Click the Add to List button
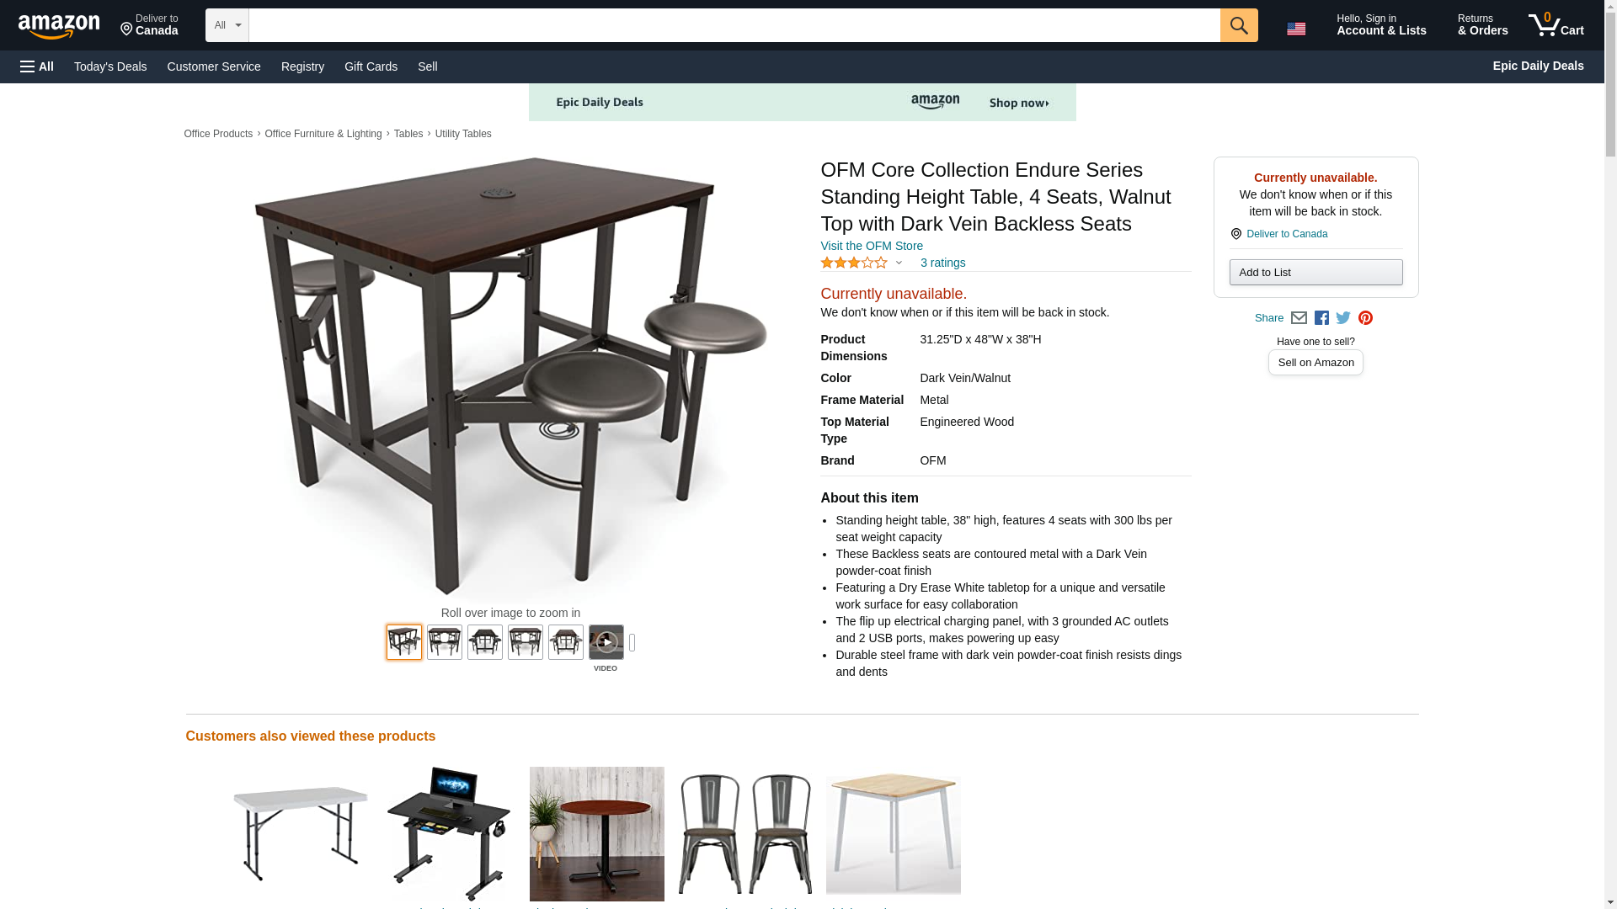1617x909 pixels. click(1315, 272)
